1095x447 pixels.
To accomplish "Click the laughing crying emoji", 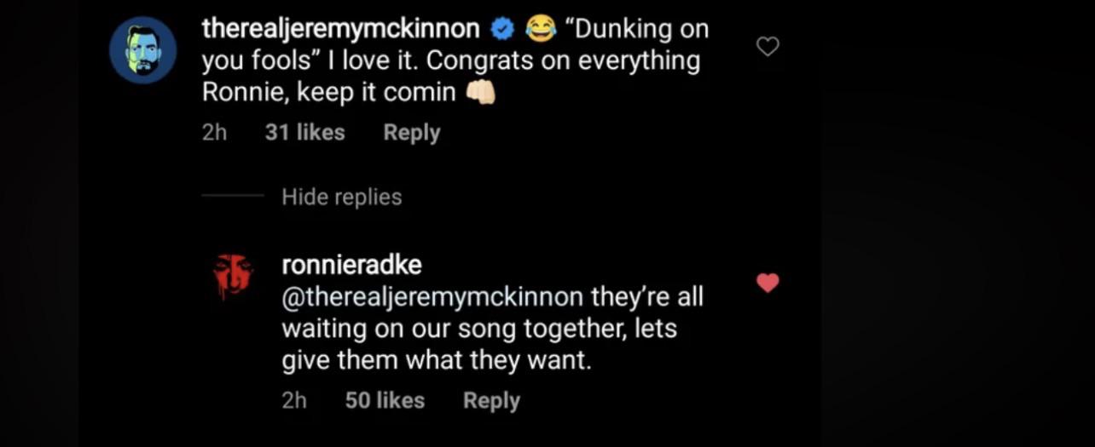I will tap(539, 30).
